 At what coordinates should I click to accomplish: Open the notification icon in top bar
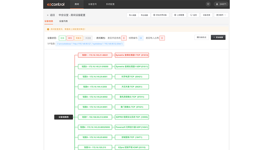point(208,4)
